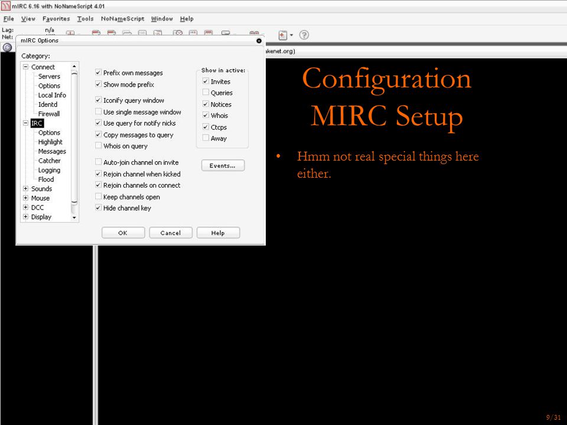Click the red plus page toolbar icon
Image resolution: width=567 pixels, height=425 pixels.
pyautogui.click(x=283, y=35)
